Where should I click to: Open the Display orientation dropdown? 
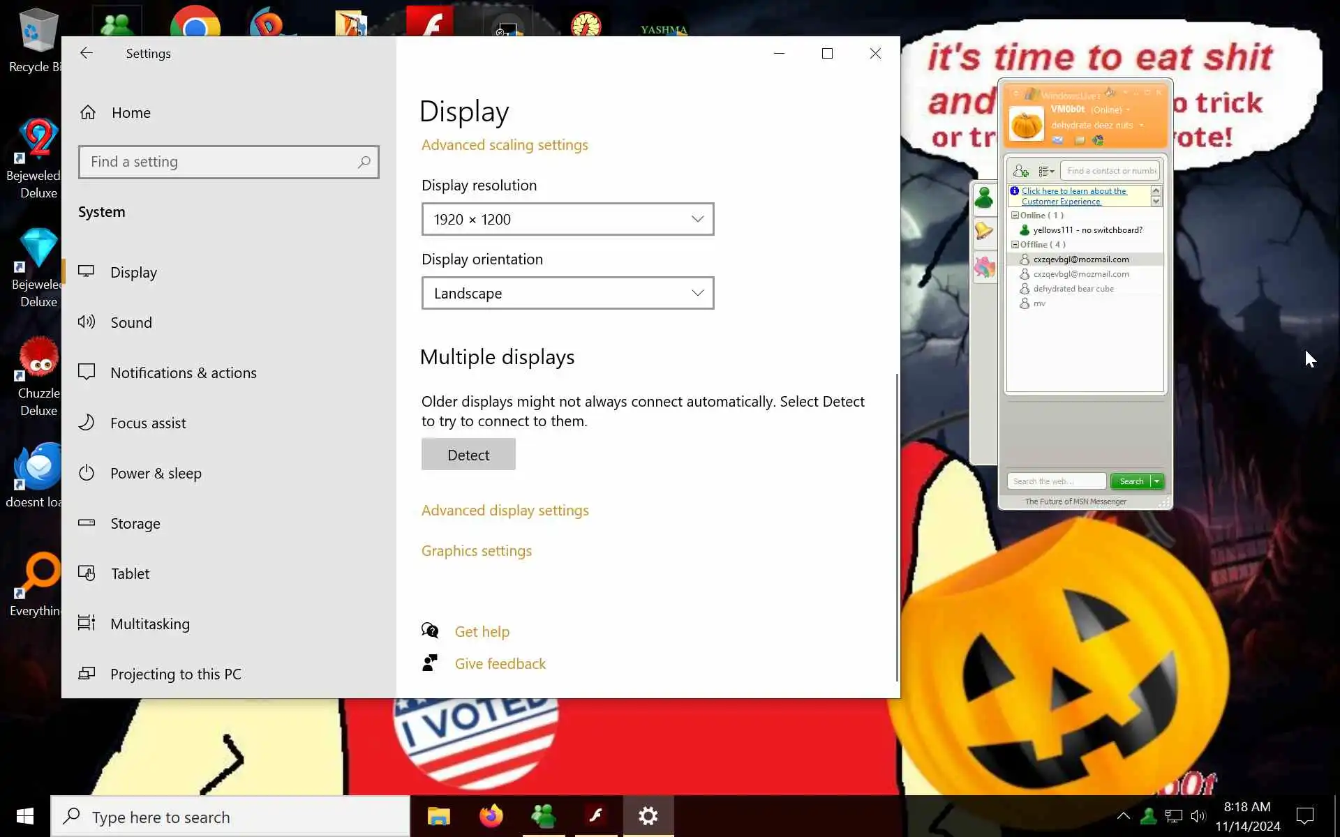point(567,293)
